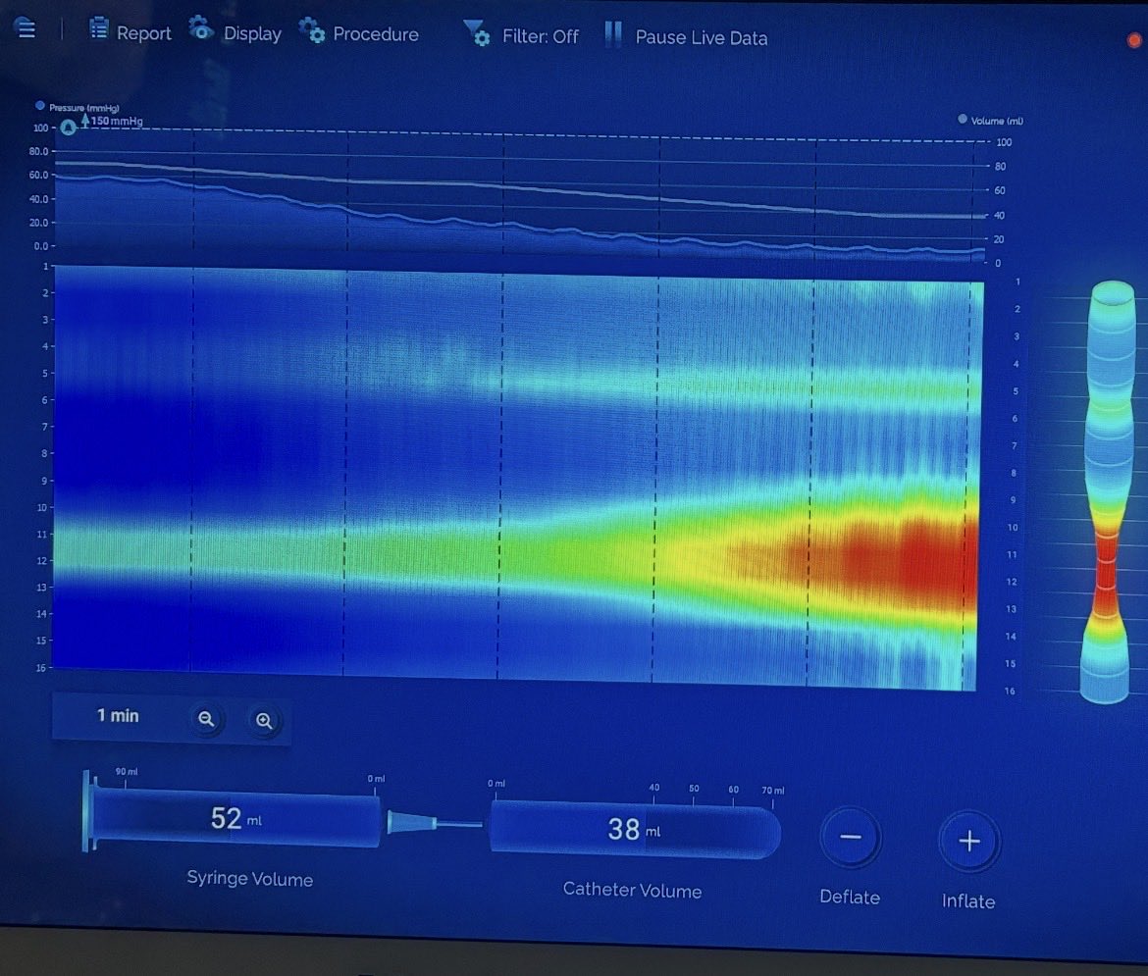Click the 0.0 pressure axis label
1148x976 pixels.
click(41, 246)
